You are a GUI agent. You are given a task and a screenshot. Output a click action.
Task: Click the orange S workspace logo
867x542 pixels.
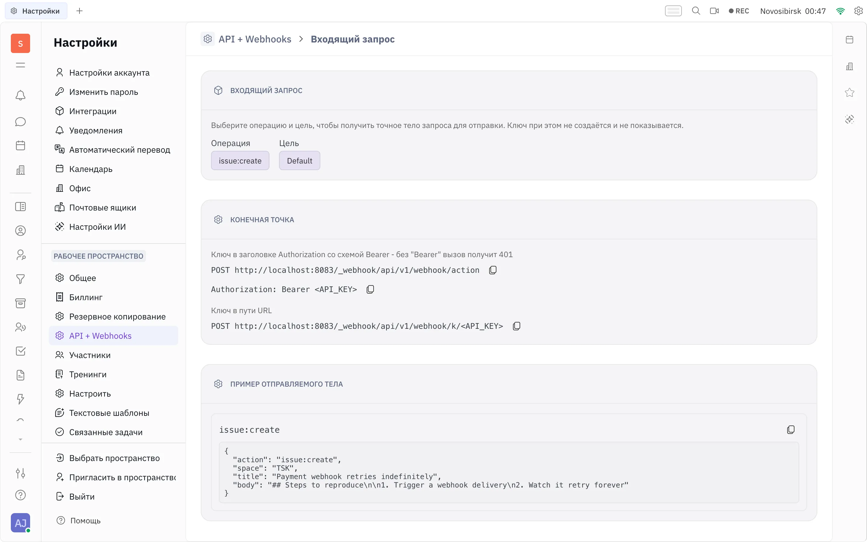[x=20, y=43]
